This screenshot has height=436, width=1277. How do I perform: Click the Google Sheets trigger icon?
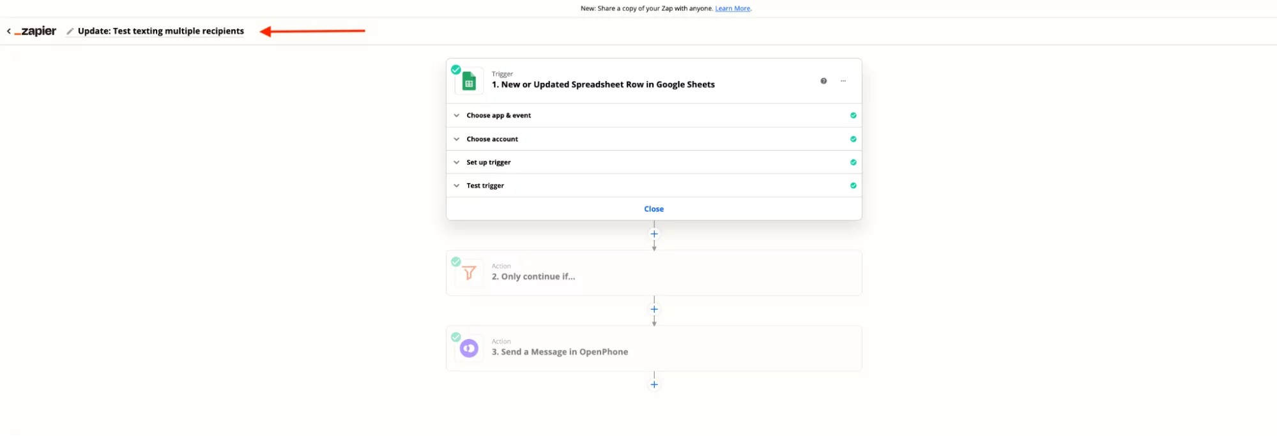tap(469, 82)
